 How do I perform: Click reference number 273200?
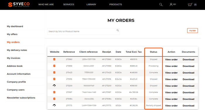[69, 86]
